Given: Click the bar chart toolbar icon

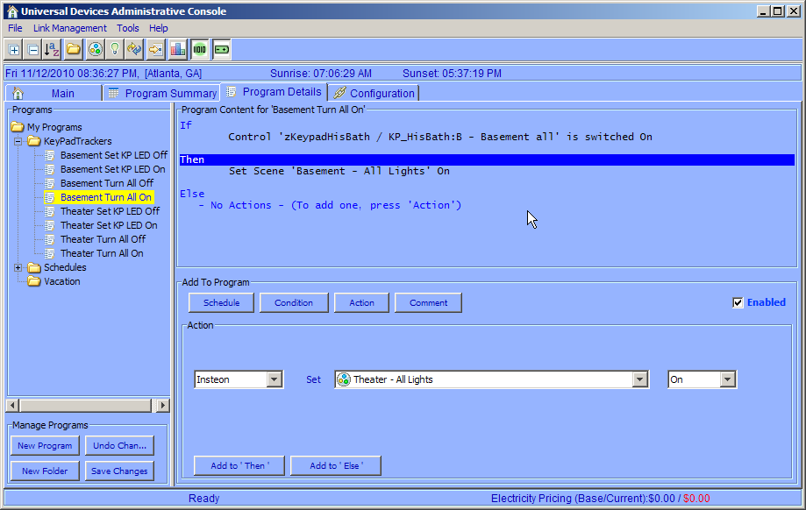Looking at the screenshot, I should (178, 49).
